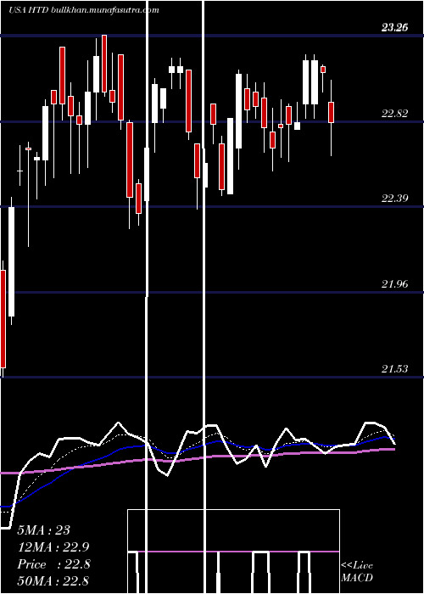Select the 5MA : 23 legend entry
The height and width of the screenshot is (594, 424).
point(44,530)
